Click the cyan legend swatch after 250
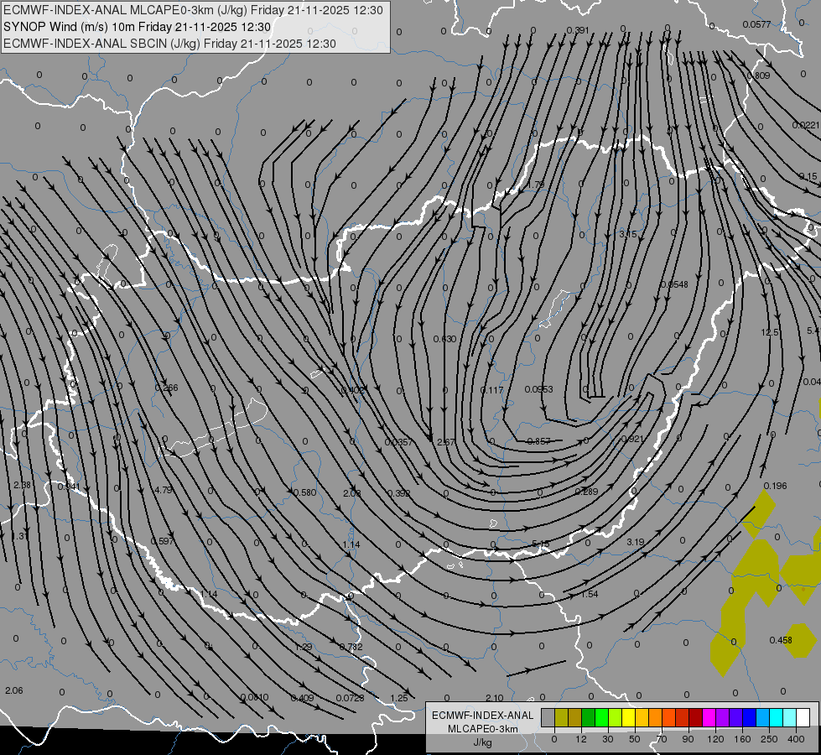The width and height of the screenshot is (821, 755). coord(777,717)
